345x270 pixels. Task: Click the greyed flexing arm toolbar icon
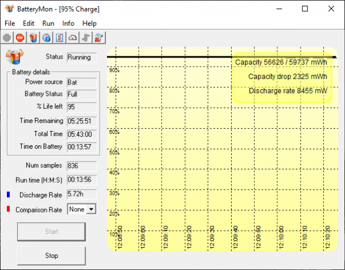point(86,38)
